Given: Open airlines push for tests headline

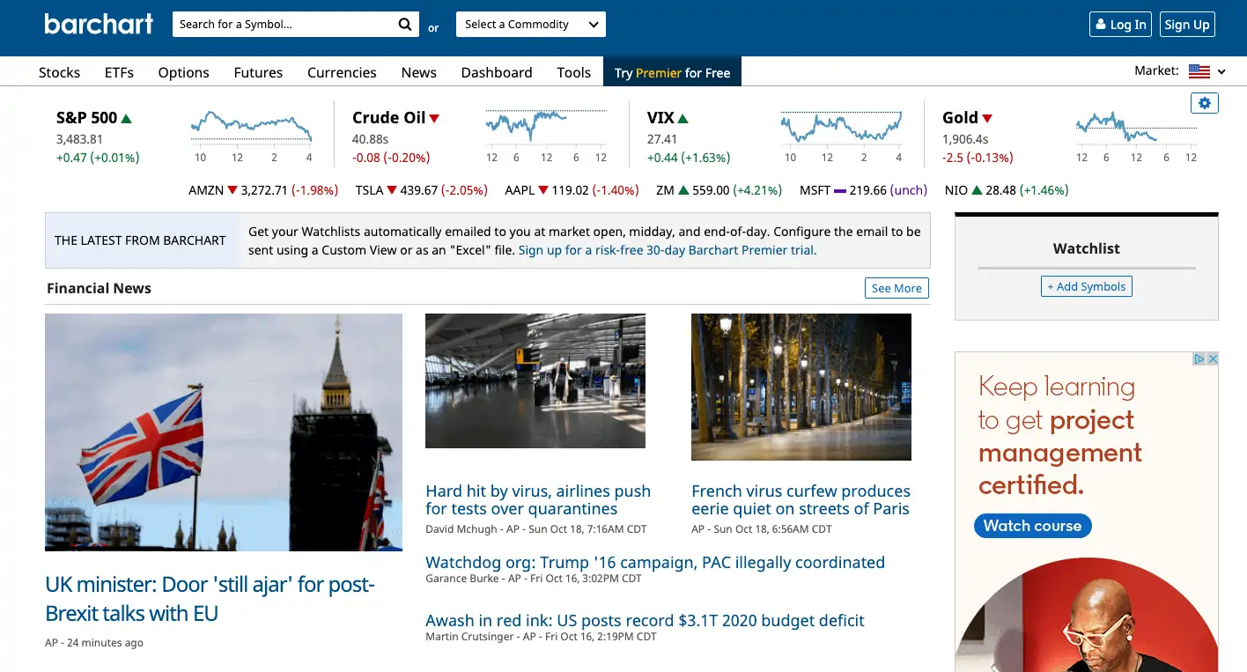Looking at the screenshot, I should point(538,499).
